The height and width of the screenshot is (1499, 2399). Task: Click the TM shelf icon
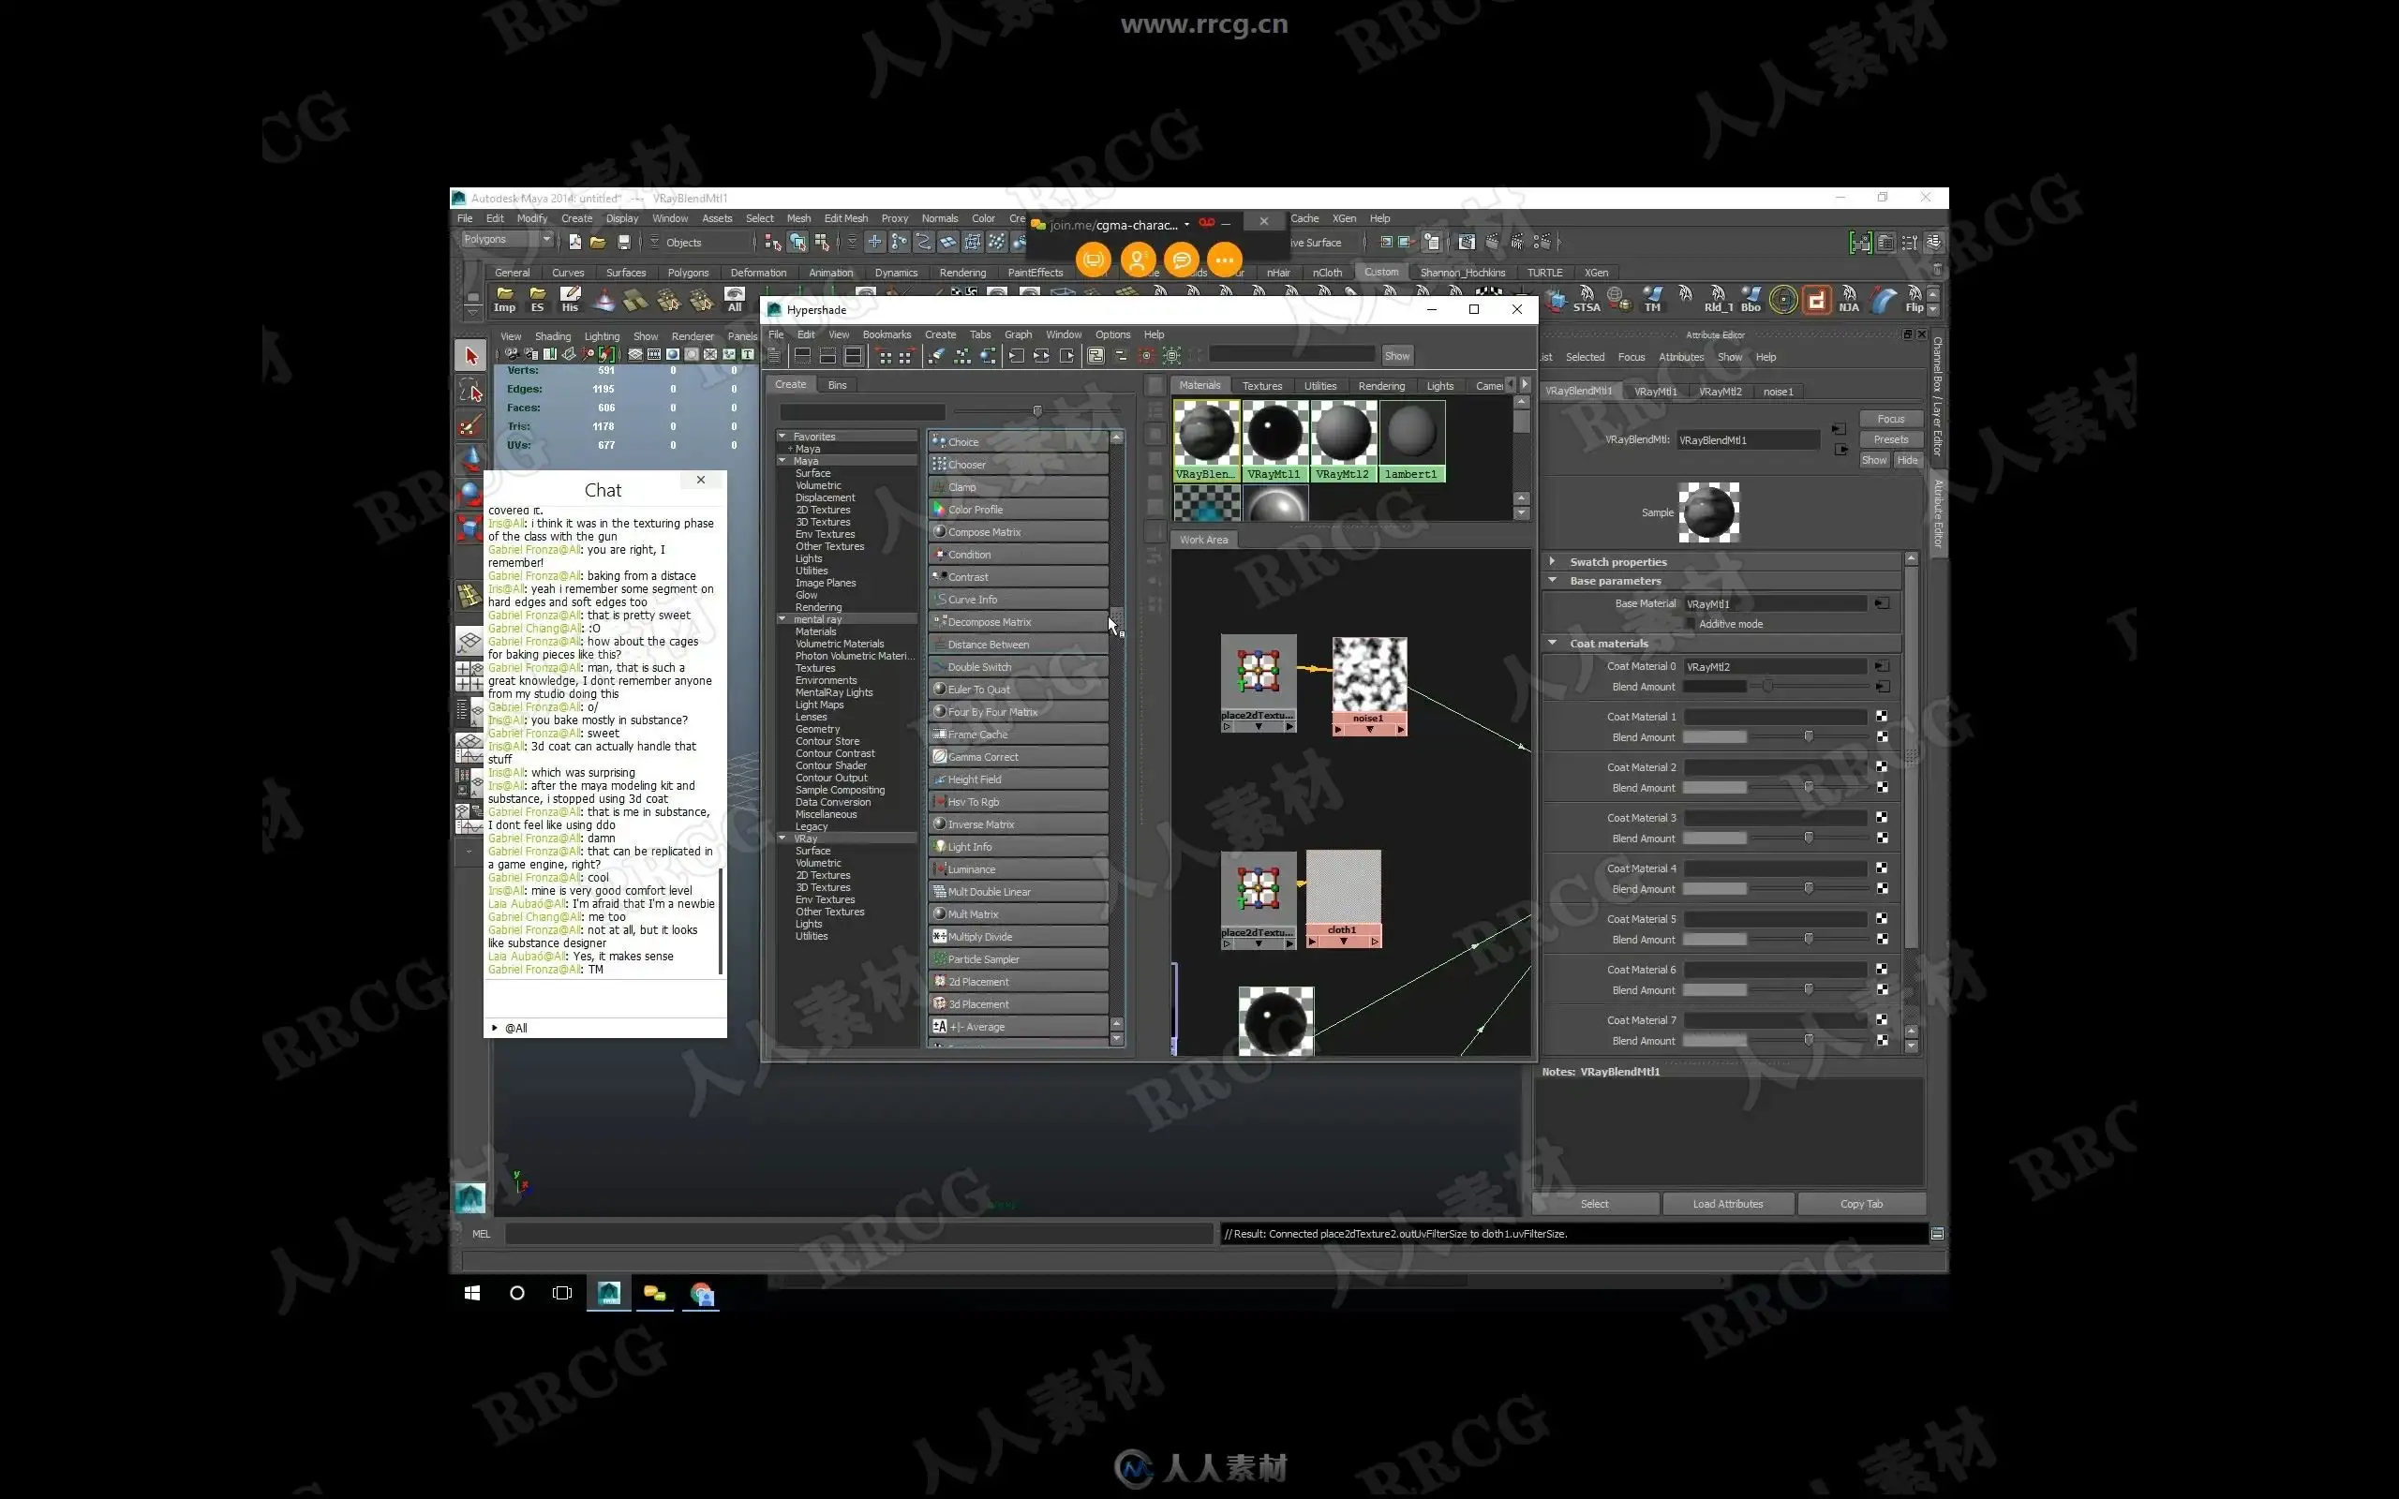pos(1652,300)
